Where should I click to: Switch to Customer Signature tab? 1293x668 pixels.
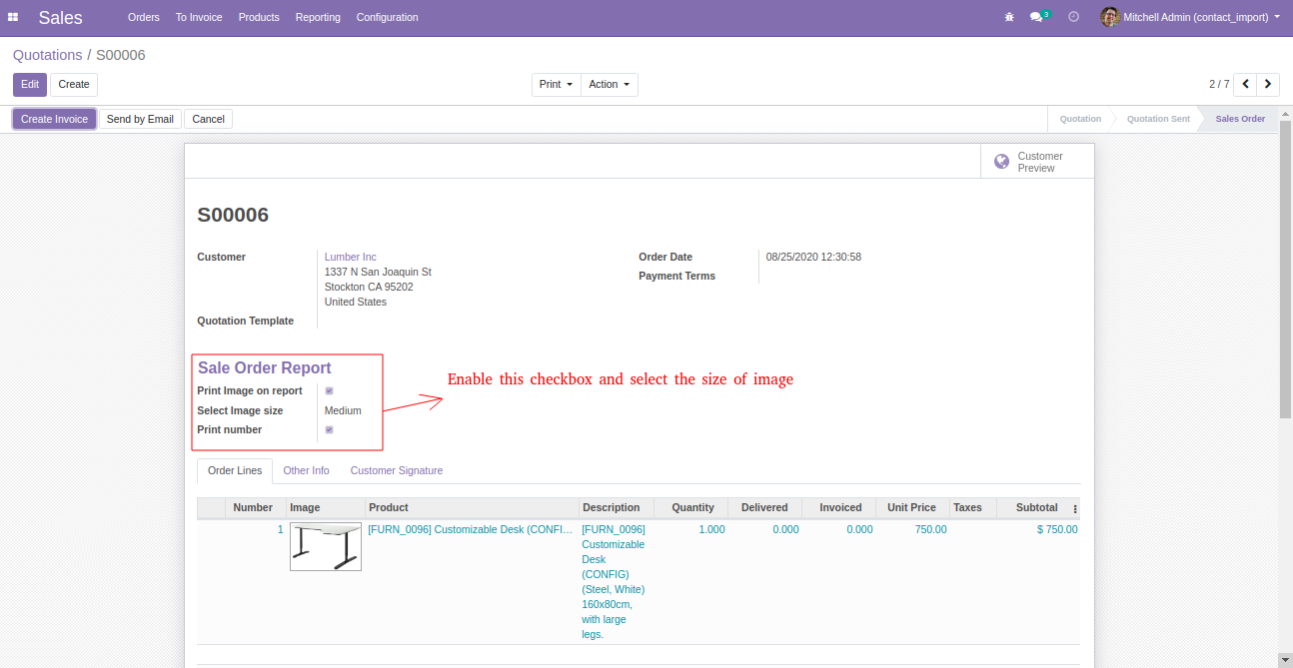click(x=397, y=470)
